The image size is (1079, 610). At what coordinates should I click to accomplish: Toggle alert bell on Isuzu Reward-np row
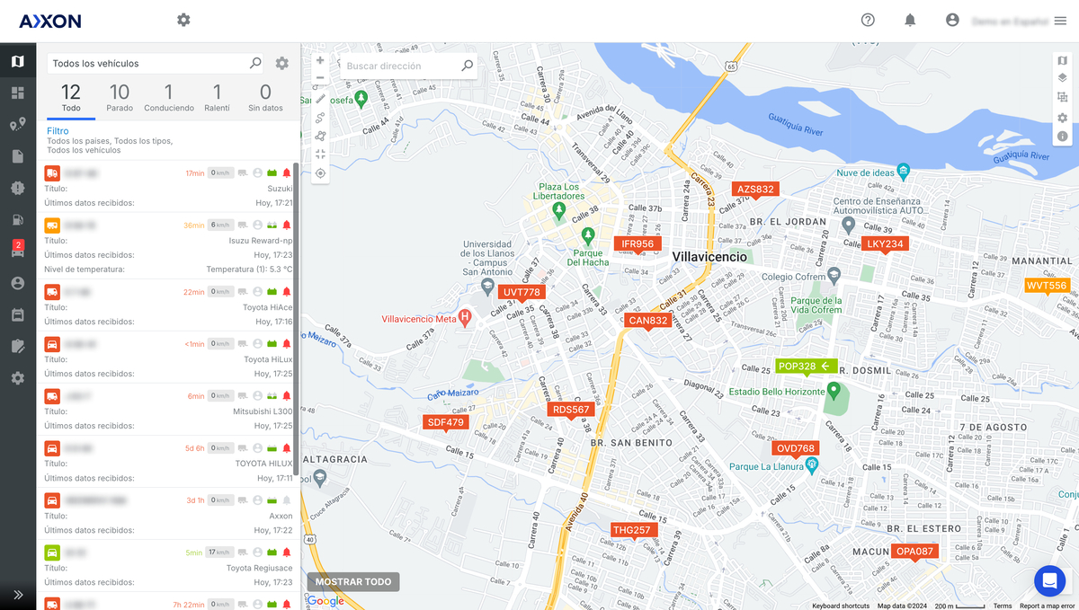pos(287,225)
